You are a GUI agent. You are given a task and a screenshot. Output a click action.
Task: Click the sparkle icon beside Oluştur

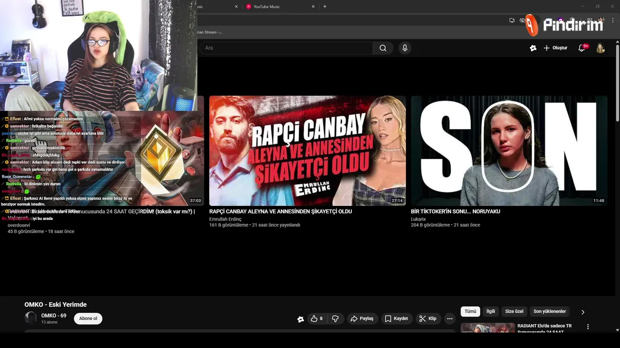(533, 48)
